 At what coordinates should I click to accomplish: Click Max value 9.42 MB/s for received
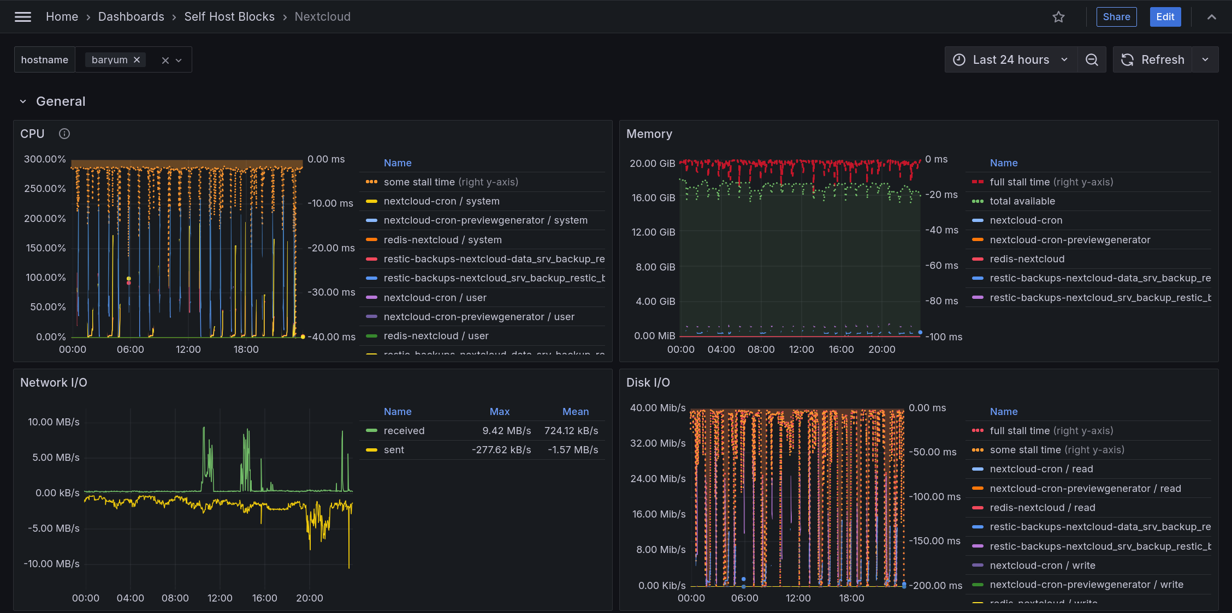[506, 431]
